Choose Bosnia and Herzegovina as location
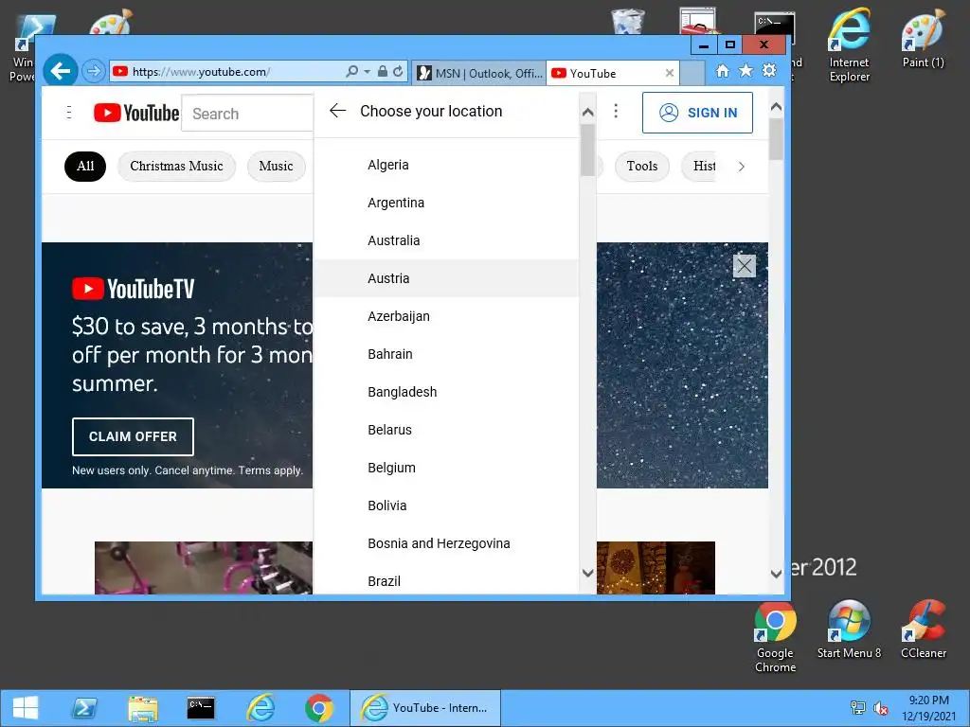 click(x=446, y=543)
